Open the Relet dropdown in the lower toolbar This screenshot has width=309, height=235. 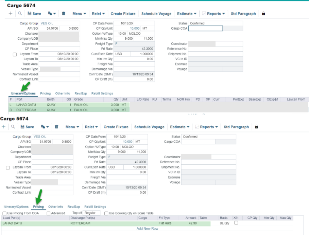pos(91,127)
